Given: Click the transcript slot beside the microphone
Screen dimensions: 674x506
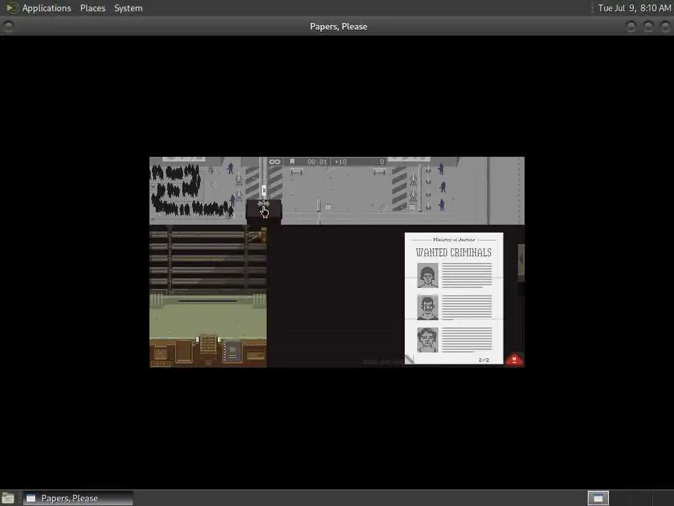Looking at the screenshot, I should point(184,351).
